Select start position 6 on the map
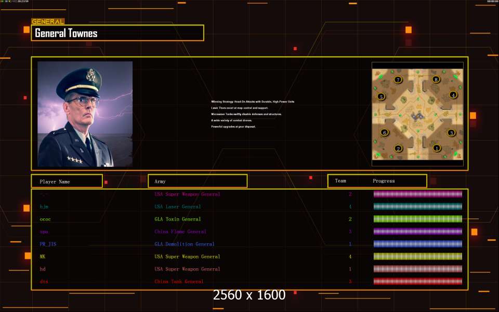Image resolution: width=499 pixels, height=312 pixels. (385, 132)
